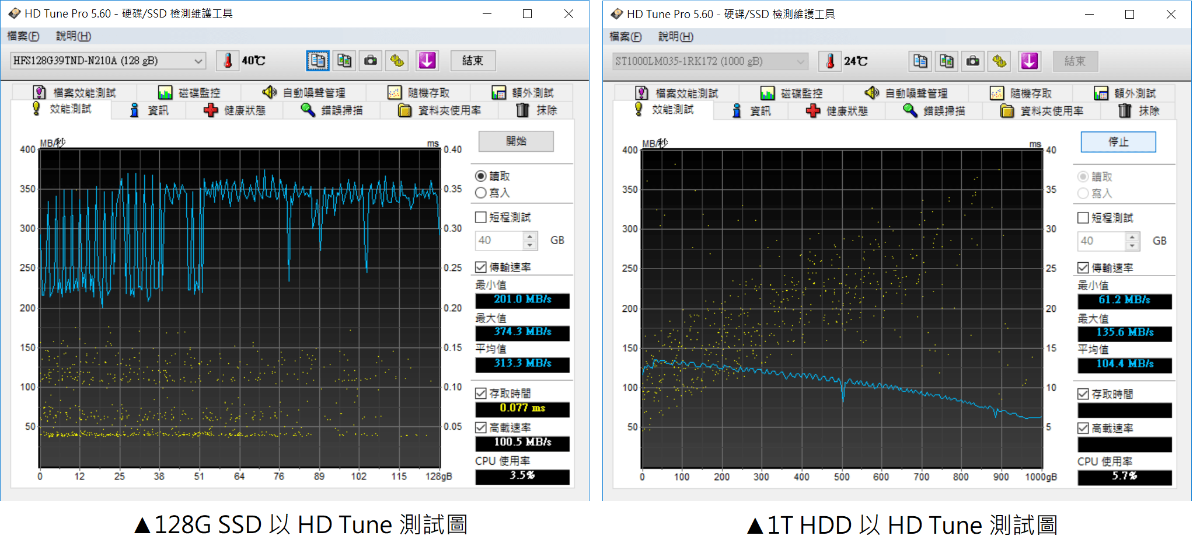Image resolution: width=1193 pixels, height=546 pixels.
Task: Click 結束 button in left window toolbar
Action: point(473,61)
